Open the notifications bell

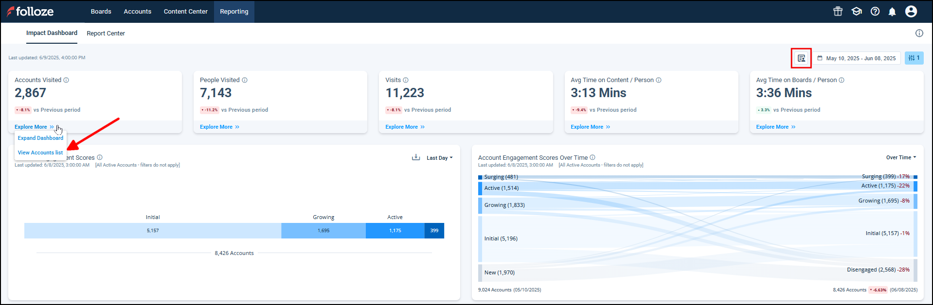pyautogui.click(x=892, y=12)
